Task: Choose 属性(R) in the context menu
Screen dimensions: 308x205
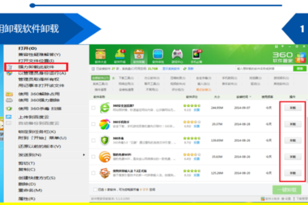Action: tap(27, 199)
